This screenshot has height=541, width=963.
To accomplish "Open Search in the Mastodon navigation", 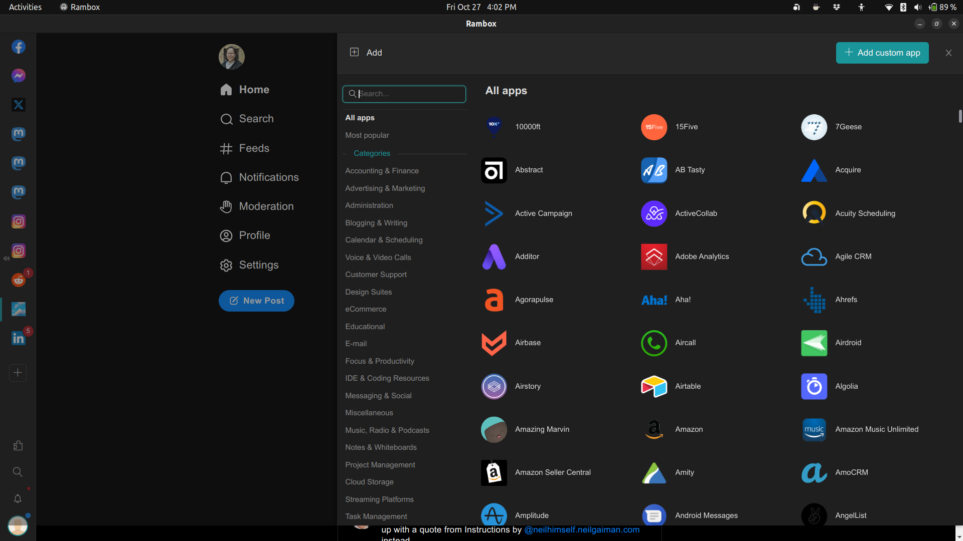I will click(x=247, y=119).
